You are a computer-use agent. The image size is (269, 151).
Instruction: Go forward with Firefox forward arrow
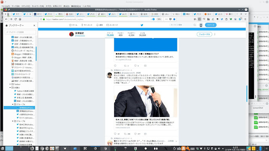(x=11, y=19)
